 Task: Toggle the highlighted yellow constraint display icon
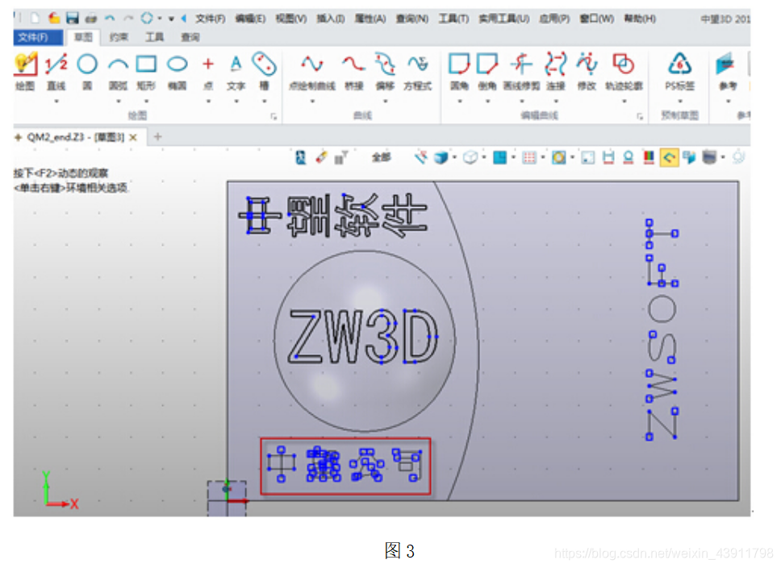coord(669,158)
